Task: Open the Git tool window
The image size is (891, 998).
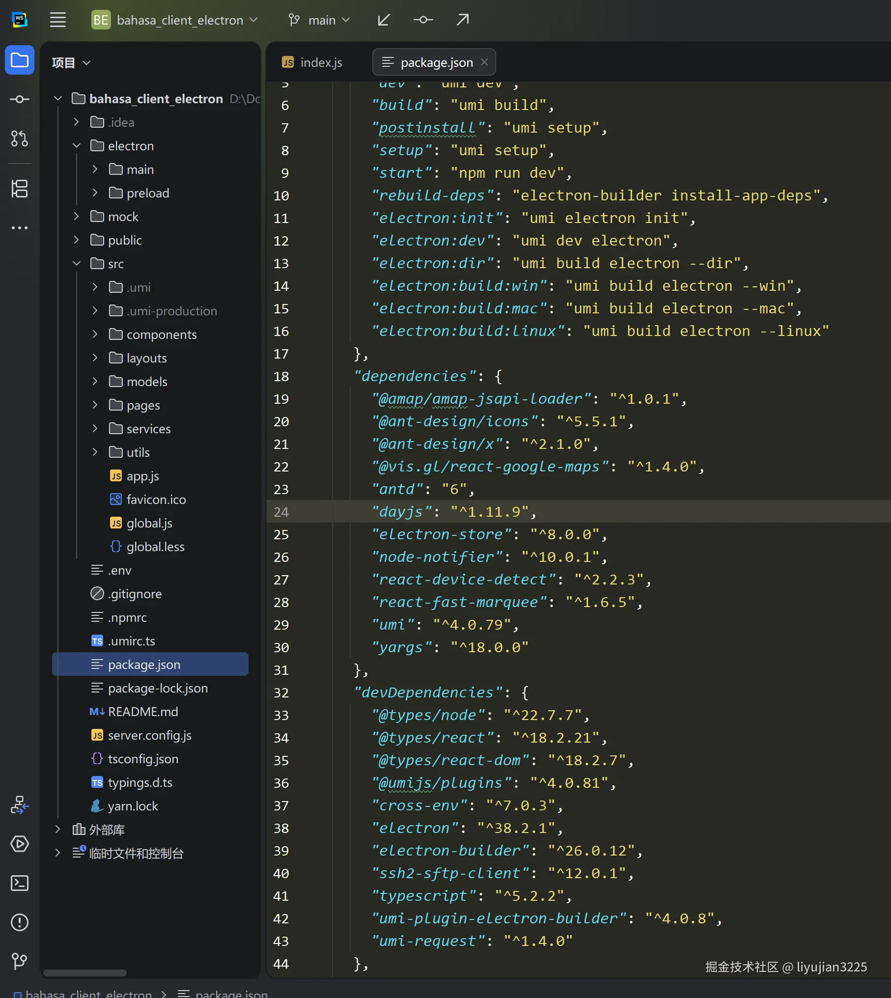Action: coord(20,961)
